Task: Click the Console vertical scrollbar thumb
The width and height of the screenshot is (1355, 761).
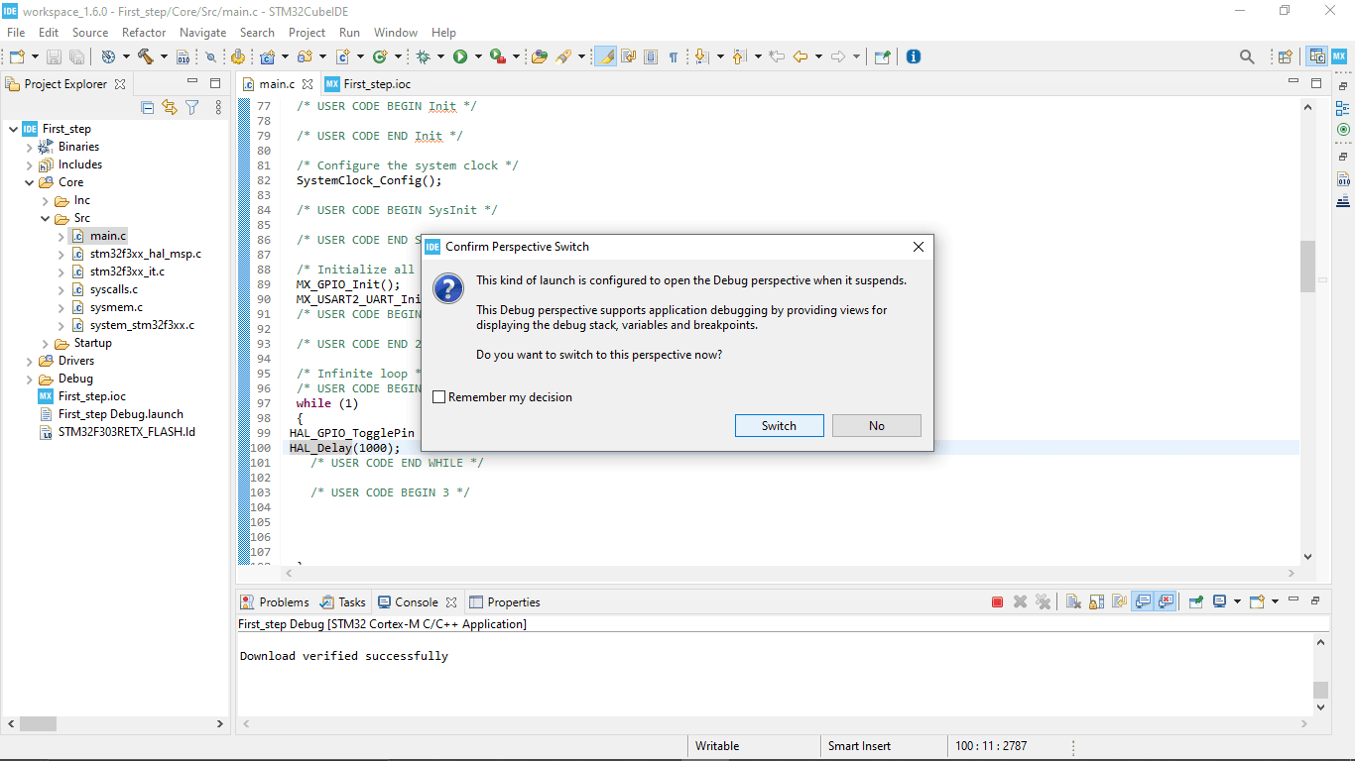Action: (1320, 690)
